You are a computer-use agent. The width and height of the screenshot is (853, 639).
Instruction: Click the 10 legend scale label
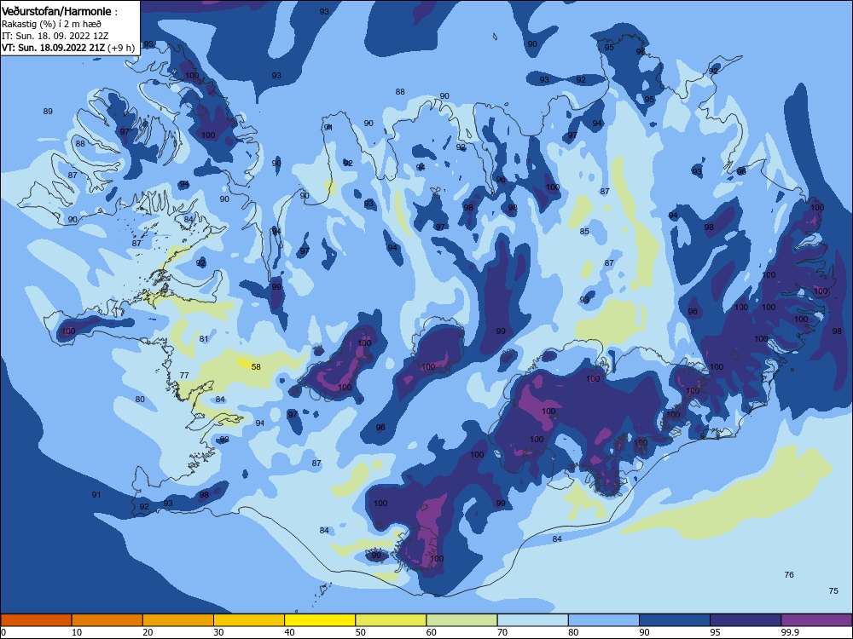(x=77, y=632)
